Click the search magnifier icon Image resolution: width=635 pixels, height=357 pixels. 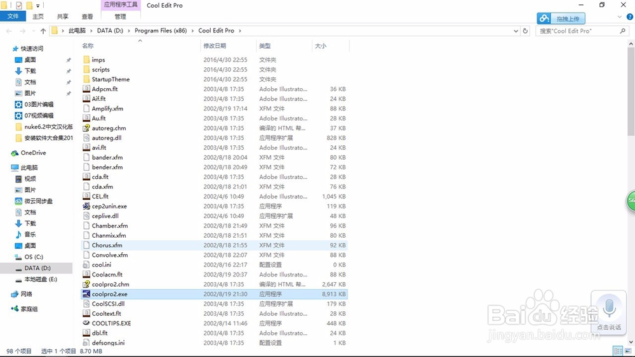(x=622, y=30)
